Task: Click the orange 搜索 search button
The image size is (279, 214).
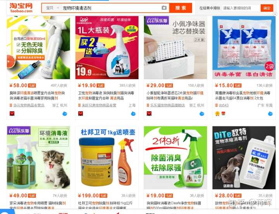Action: click(x=181, y=8)
